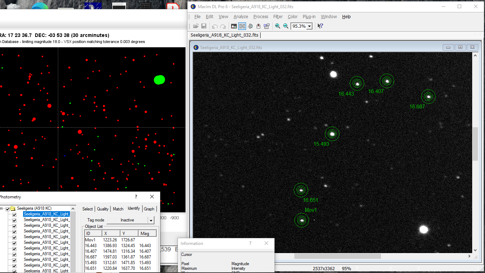The height and width of the screenshot is (273, 485).
Task: Open the Analyze menu
Action: 241,17
